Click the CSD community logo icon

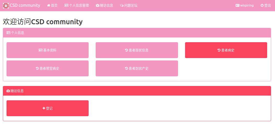coord(6,5)
